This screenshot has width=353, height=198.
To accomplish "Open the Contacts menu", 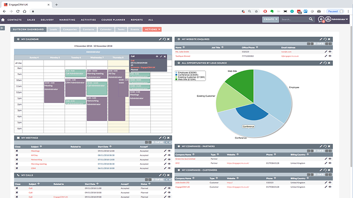I will click(x=15, y=20).
